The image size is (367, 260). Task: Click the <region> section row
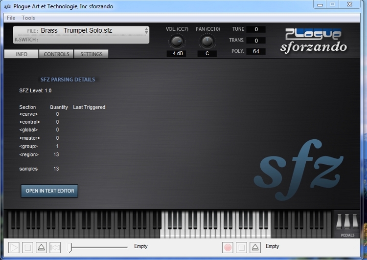click(39, 154)
